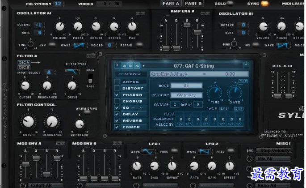Open the Velocity dropdown showing Step+Key
This screenshot has height=188, width=306.
[x=186, y=95]
